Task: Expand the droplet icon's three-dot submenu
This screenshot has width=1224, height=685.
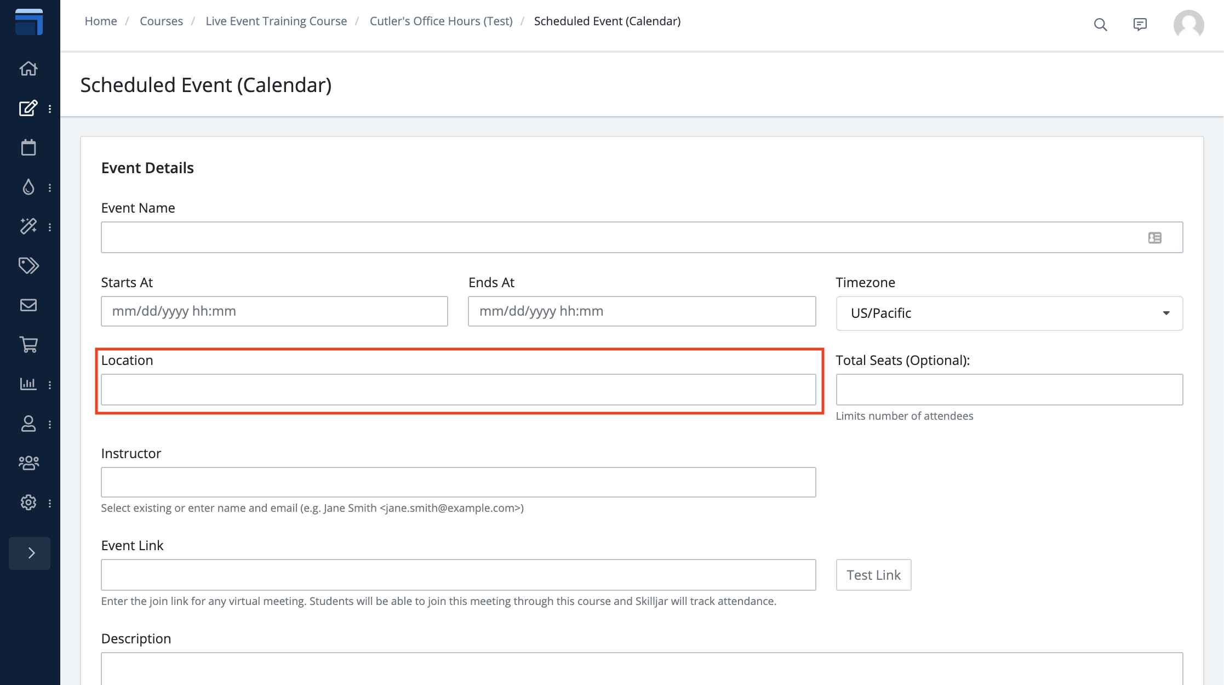Action: [50, 188]
